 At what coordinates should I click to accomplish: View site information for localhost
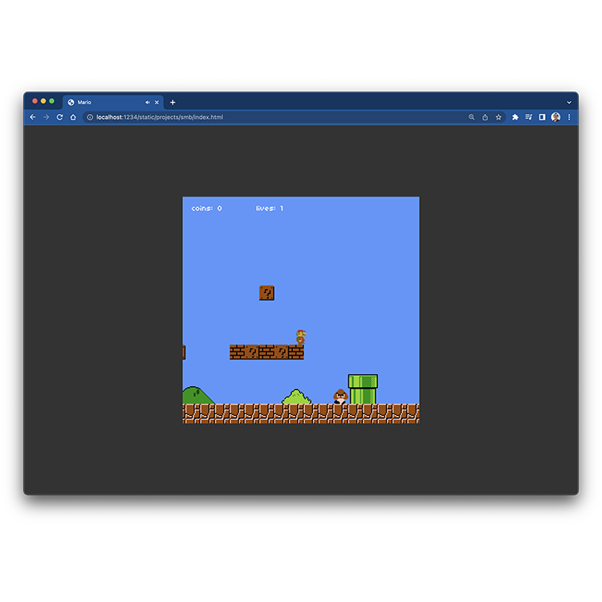(90, 117)
